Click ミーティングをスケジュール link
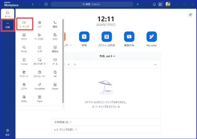The width and height of the screenshot is (197, 139). coord(106,107)
